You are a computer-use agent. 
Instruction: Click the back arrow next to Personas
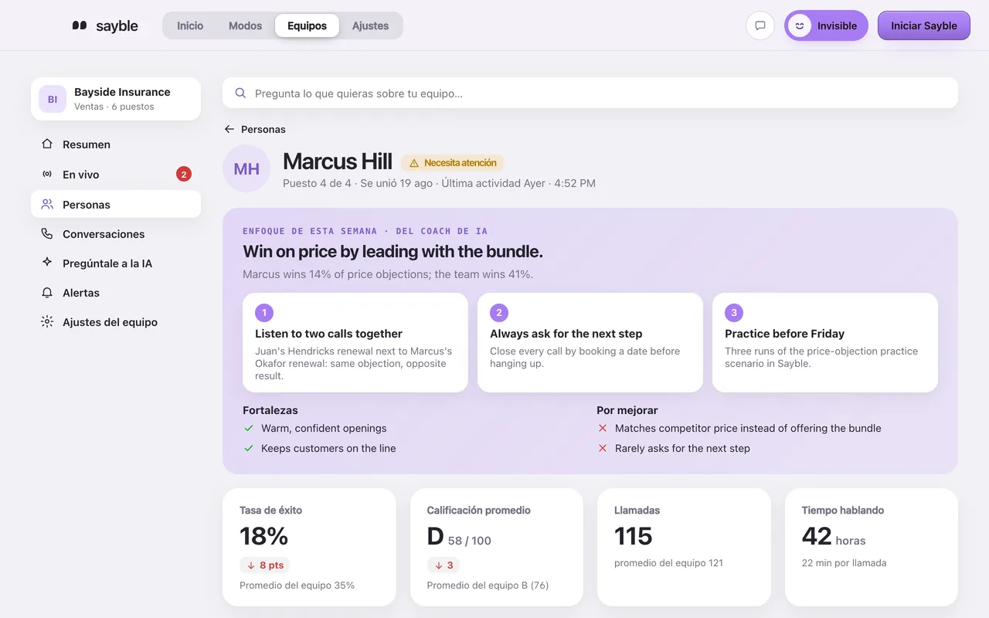click(229, 129)
